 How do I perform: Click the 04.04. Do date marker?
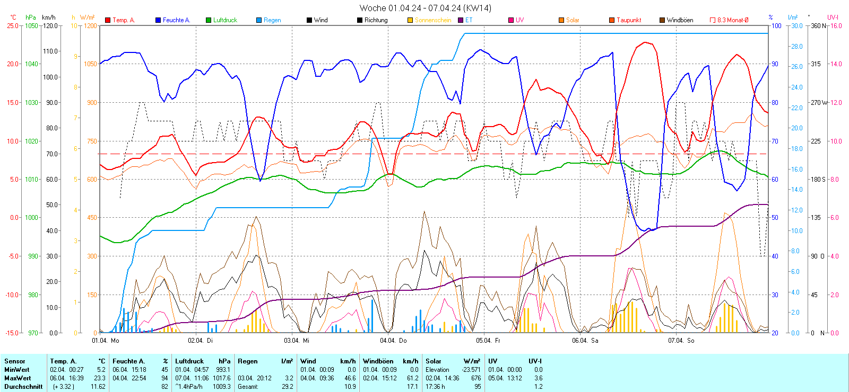[393, 341]
